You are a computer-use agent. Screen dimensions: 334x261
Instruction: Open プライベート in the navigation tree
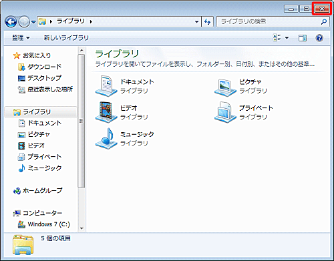click(45, 157)
